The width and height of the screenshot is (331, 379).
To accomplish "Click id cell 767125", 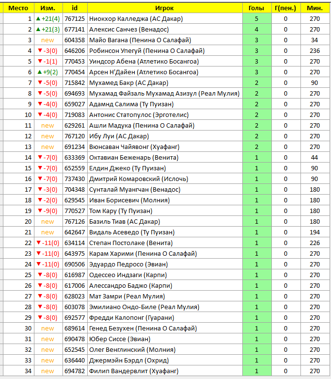I will (x=75, y=19).
